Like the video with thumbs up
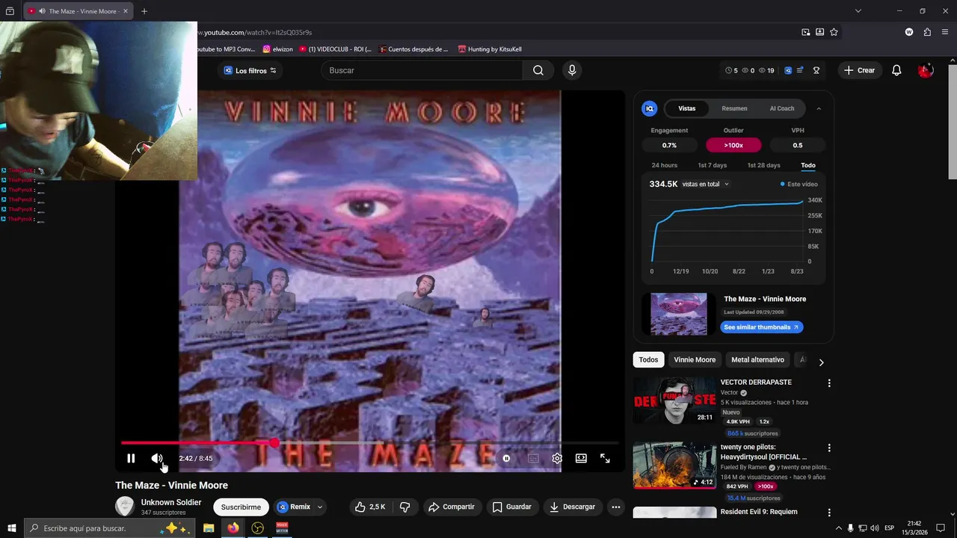957x538 pixels. point(369,507)
